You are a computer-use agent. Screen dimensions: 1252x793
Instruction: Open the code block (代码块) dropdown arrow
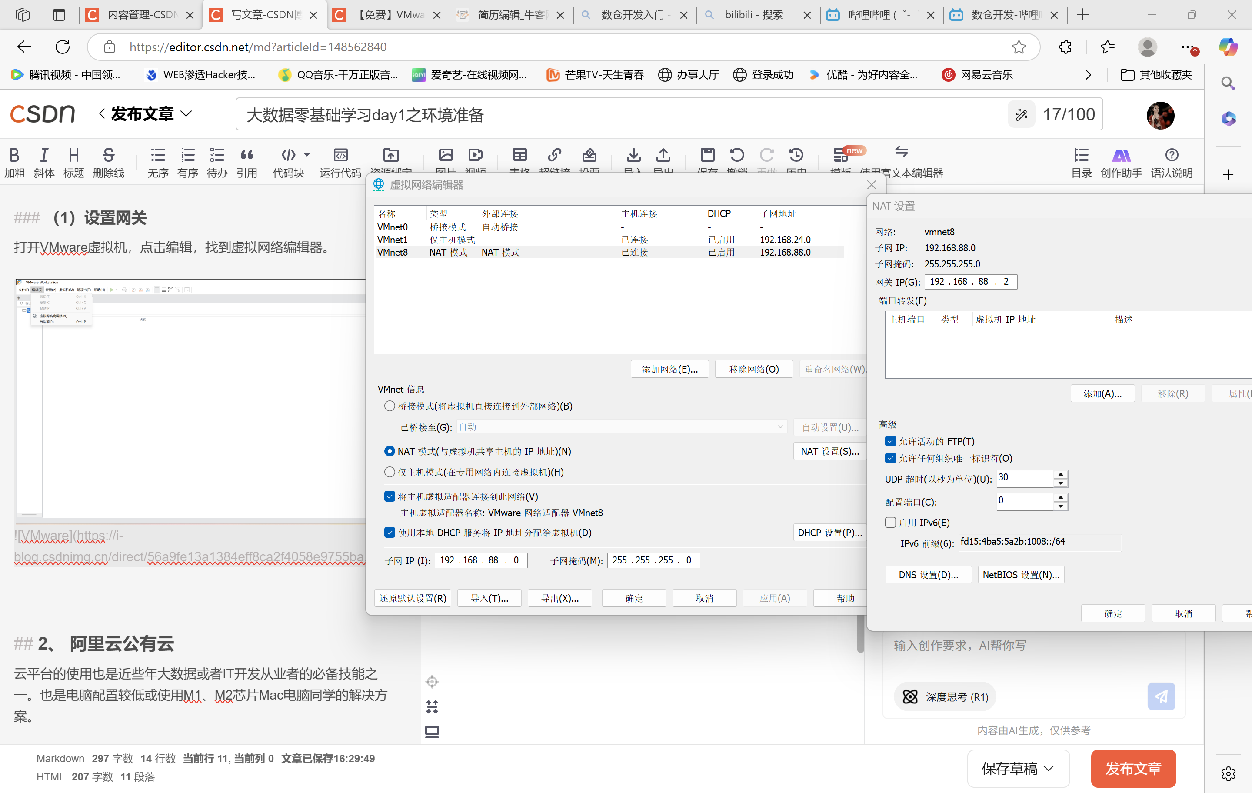click(307, 154)
